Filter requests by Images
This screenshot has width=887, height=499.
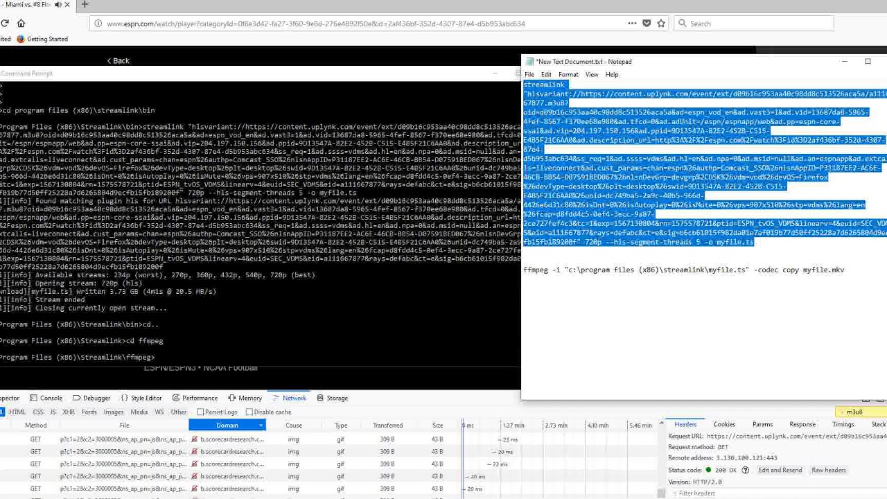click(x=114, y=412)
